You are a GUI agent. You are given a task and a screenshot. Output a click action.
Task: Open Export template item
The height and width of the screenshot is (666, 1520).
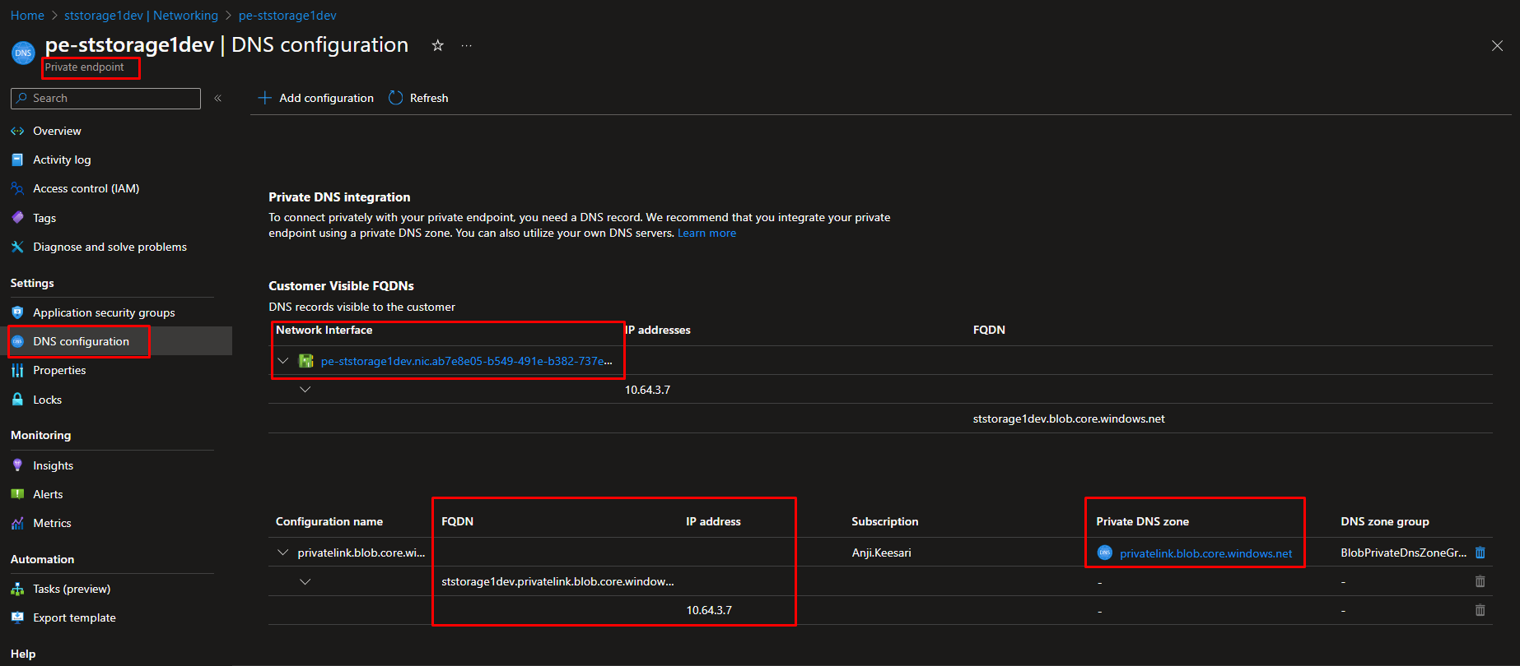(74, 617)
